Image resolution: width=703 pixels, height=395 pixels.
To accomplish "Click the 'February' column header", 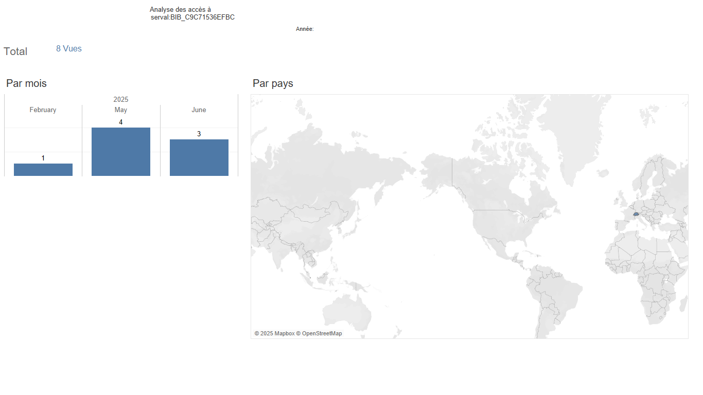I will [43, 110].
